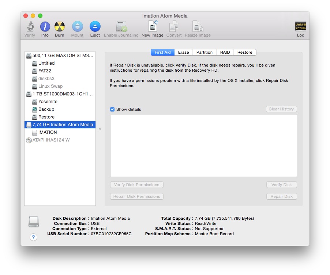
Task: Open the Partition tab
Action: 205,52
